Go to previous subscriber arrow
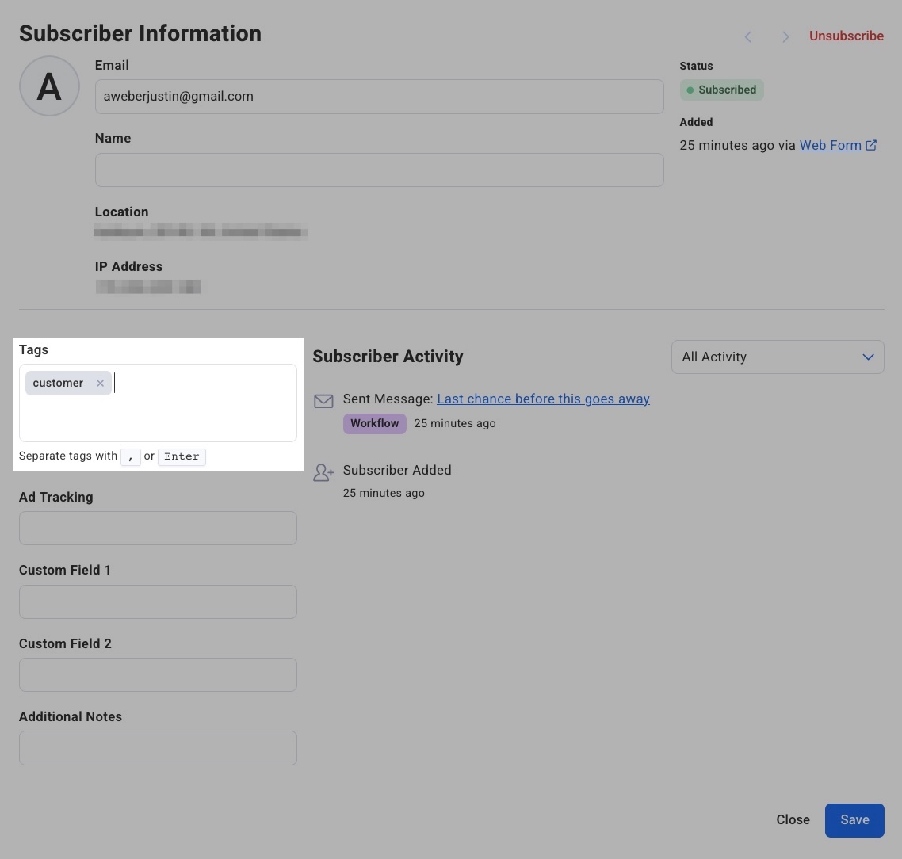Image resolution: width=902 pixels, height=859 pixels. [x=748, y=36]
